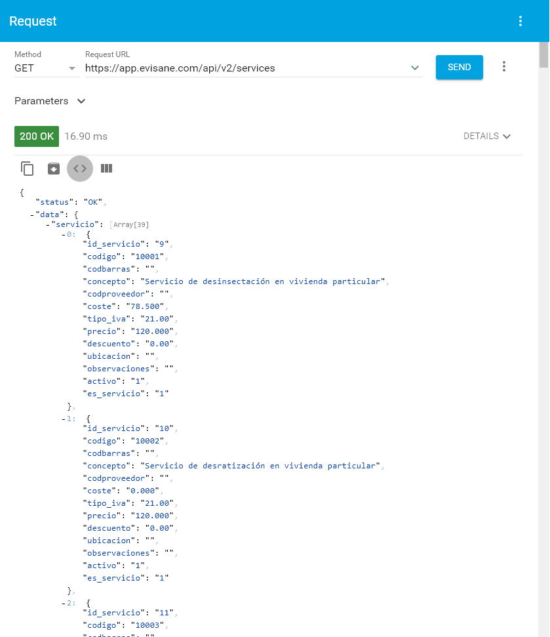Toggle raw source view icon
This screenshot has height=637, width=550.
(x=80, y=169)
